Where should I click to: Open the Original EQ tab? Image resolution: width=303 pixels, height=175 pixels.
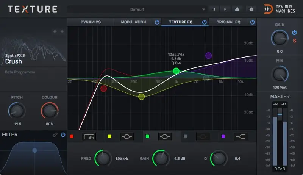(228, 22)
